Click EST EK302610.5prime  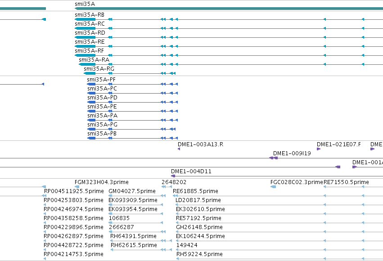pos(200,209)
